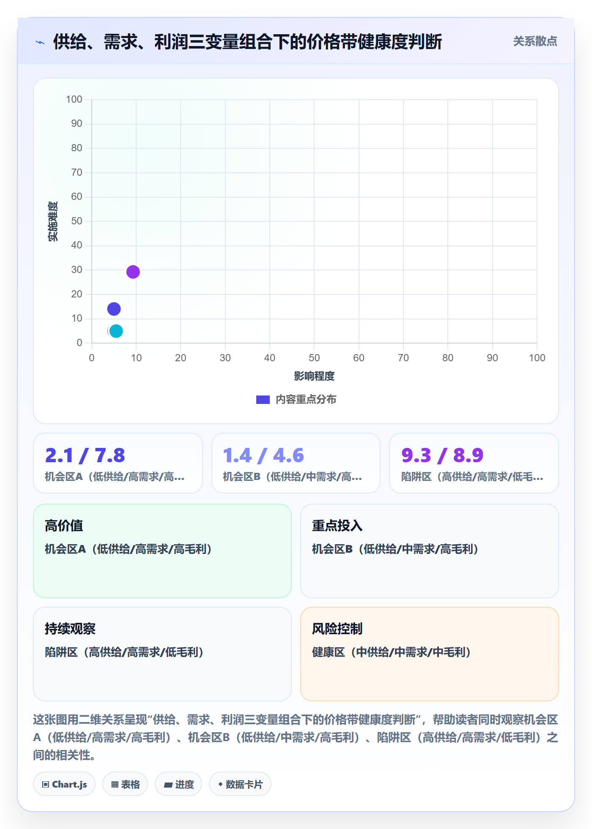
Task: Open the 风险控制 quadrant card heading
Action: 337,629
